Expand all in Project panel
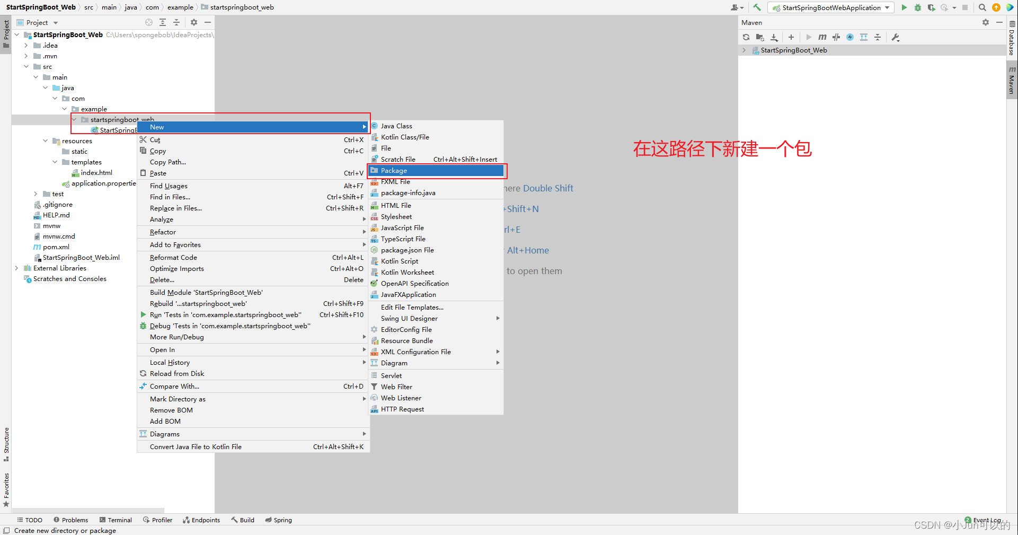1018x535 pixels. click(x=163, y=22)
